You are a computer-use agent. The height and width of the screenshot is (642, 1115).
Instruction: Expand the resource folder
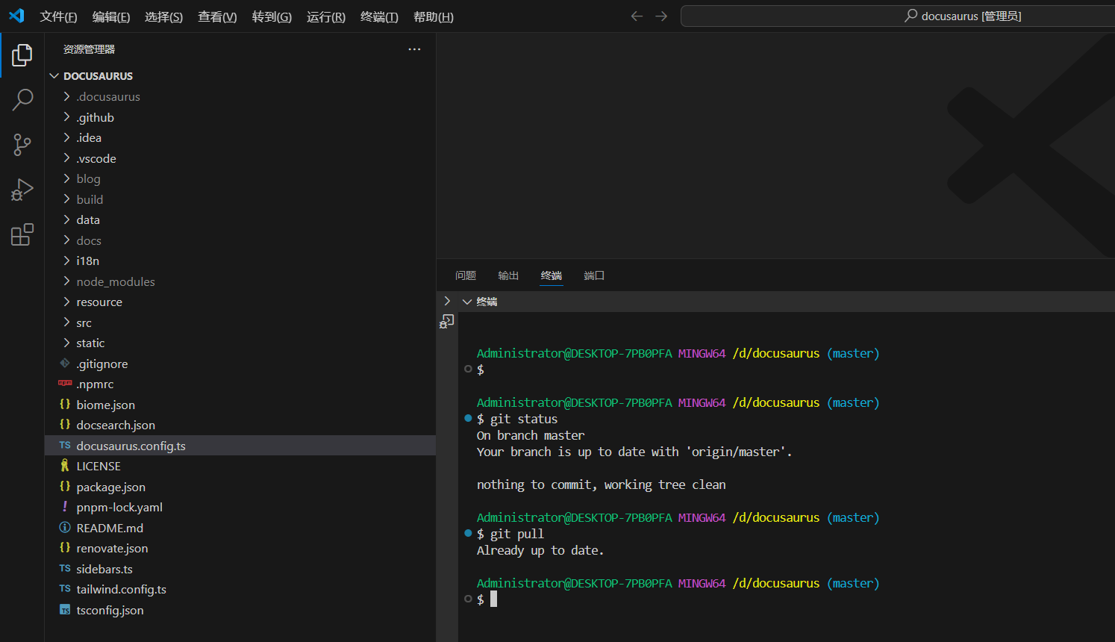[66, 302]
